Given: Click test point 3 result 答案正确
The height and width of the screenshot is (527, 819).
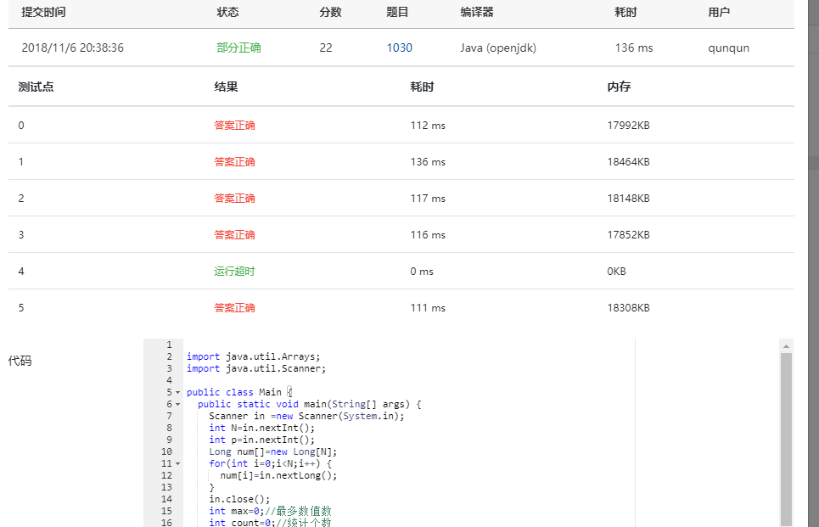Looking at the screenshot, I should click(x=234, y=235).
